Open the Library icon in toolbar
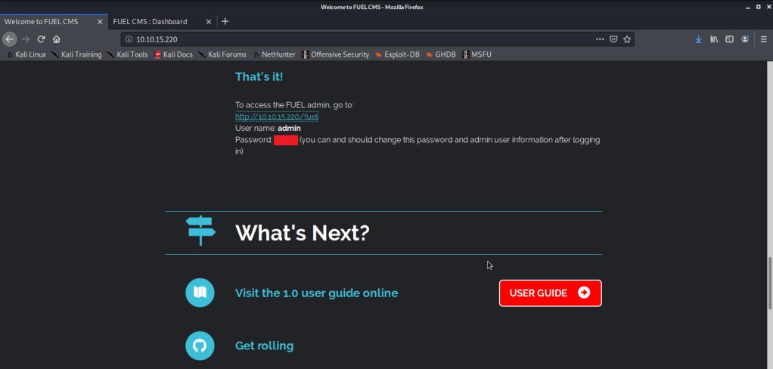 pos(714,39)
